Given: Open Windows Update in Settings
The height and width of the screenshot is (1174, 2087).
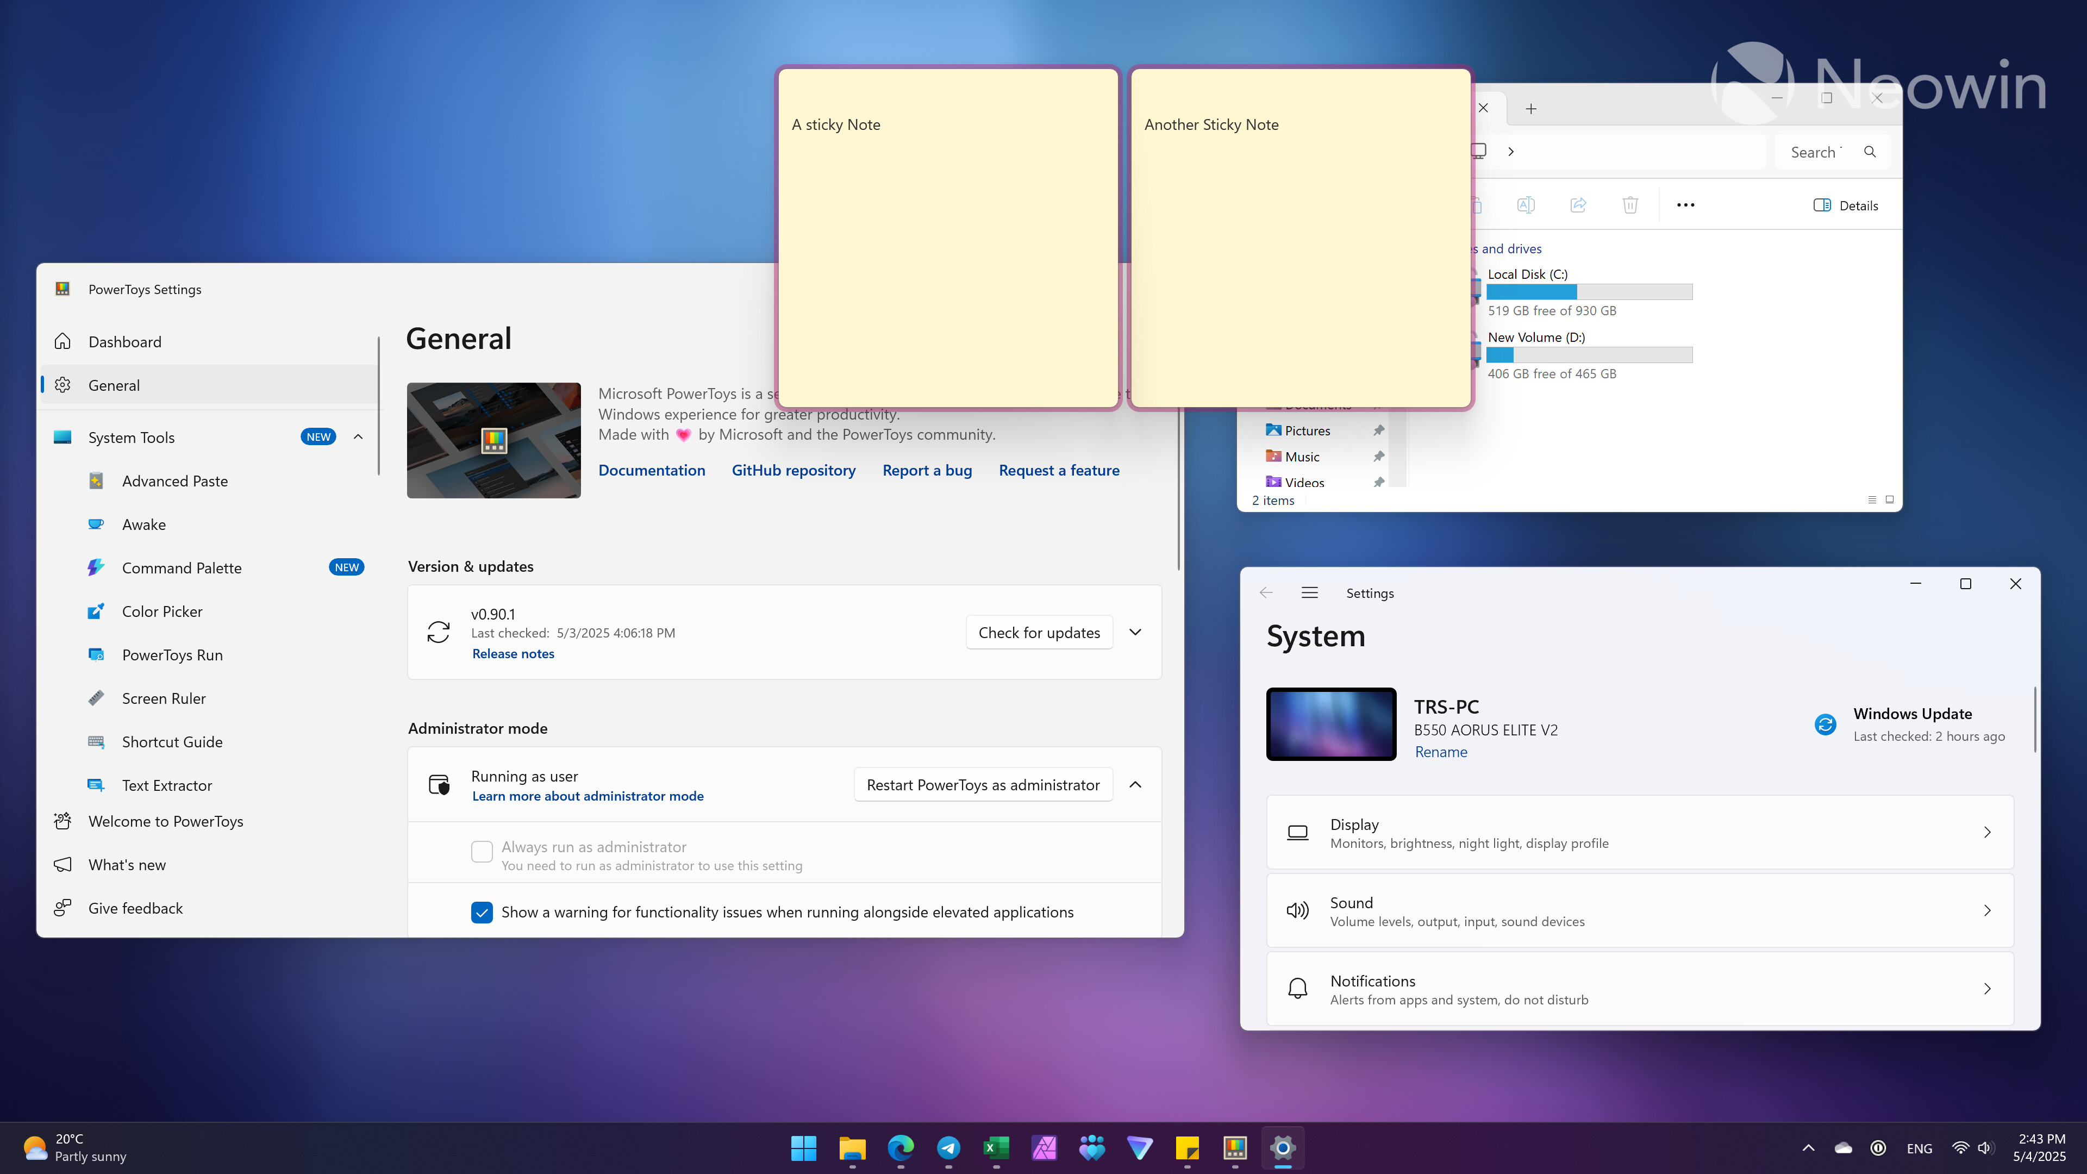Looking at the screenshot, I should [x=1910, y=723].
